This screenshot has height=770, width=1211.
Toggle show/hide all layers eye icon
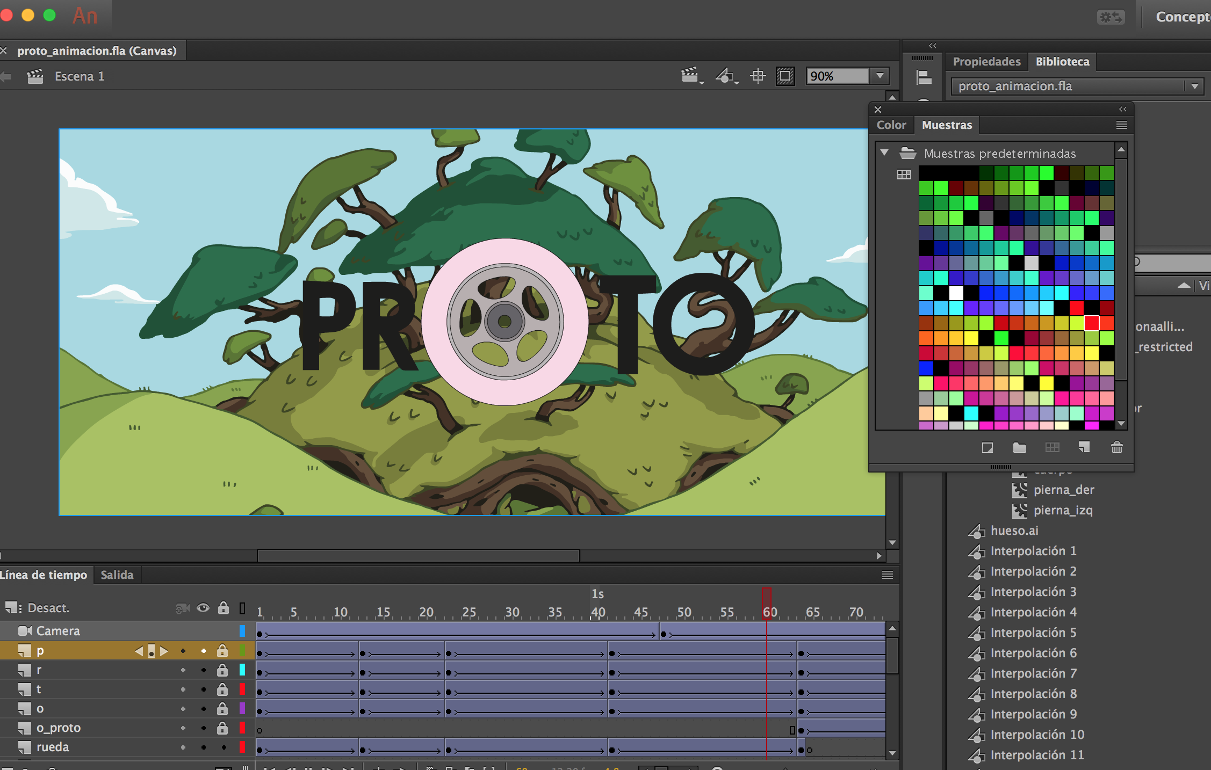click(x=203, y=608)
